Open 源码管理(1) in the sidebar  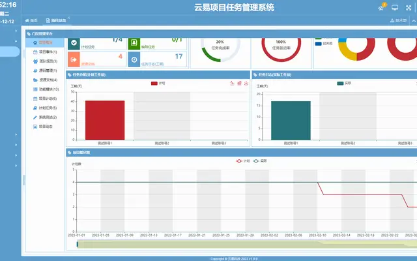[x=45, y=70]
